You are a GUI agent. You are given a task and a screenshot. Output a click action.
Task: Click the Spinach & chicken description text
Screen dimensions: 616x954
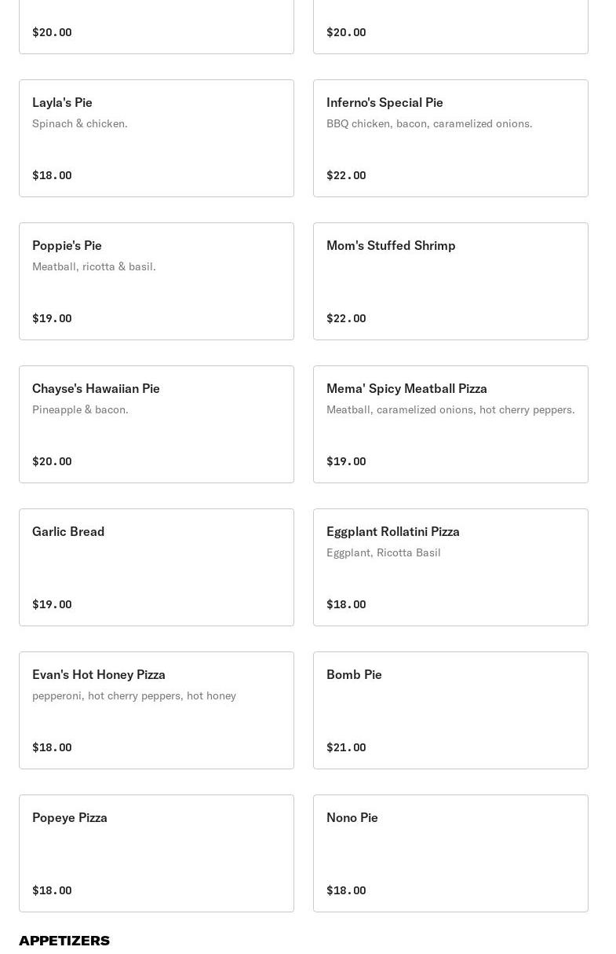click(x=80, y=123)
